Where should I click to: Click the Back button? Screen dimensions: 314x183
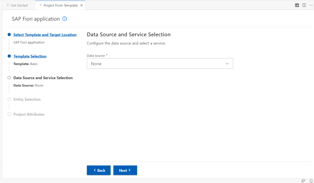tap(99, 170)
